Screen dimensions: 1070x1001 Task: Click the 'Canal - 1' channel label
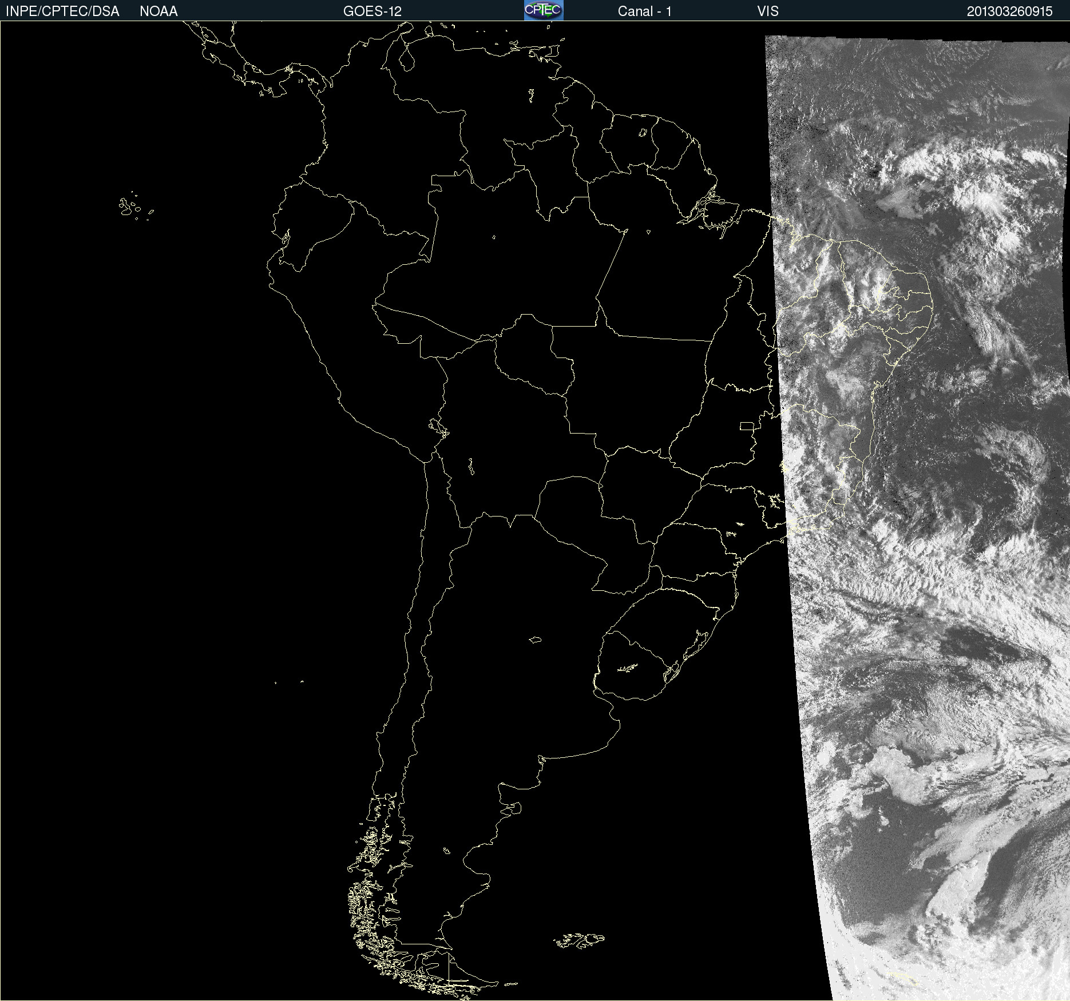click(x=645, y=11)
